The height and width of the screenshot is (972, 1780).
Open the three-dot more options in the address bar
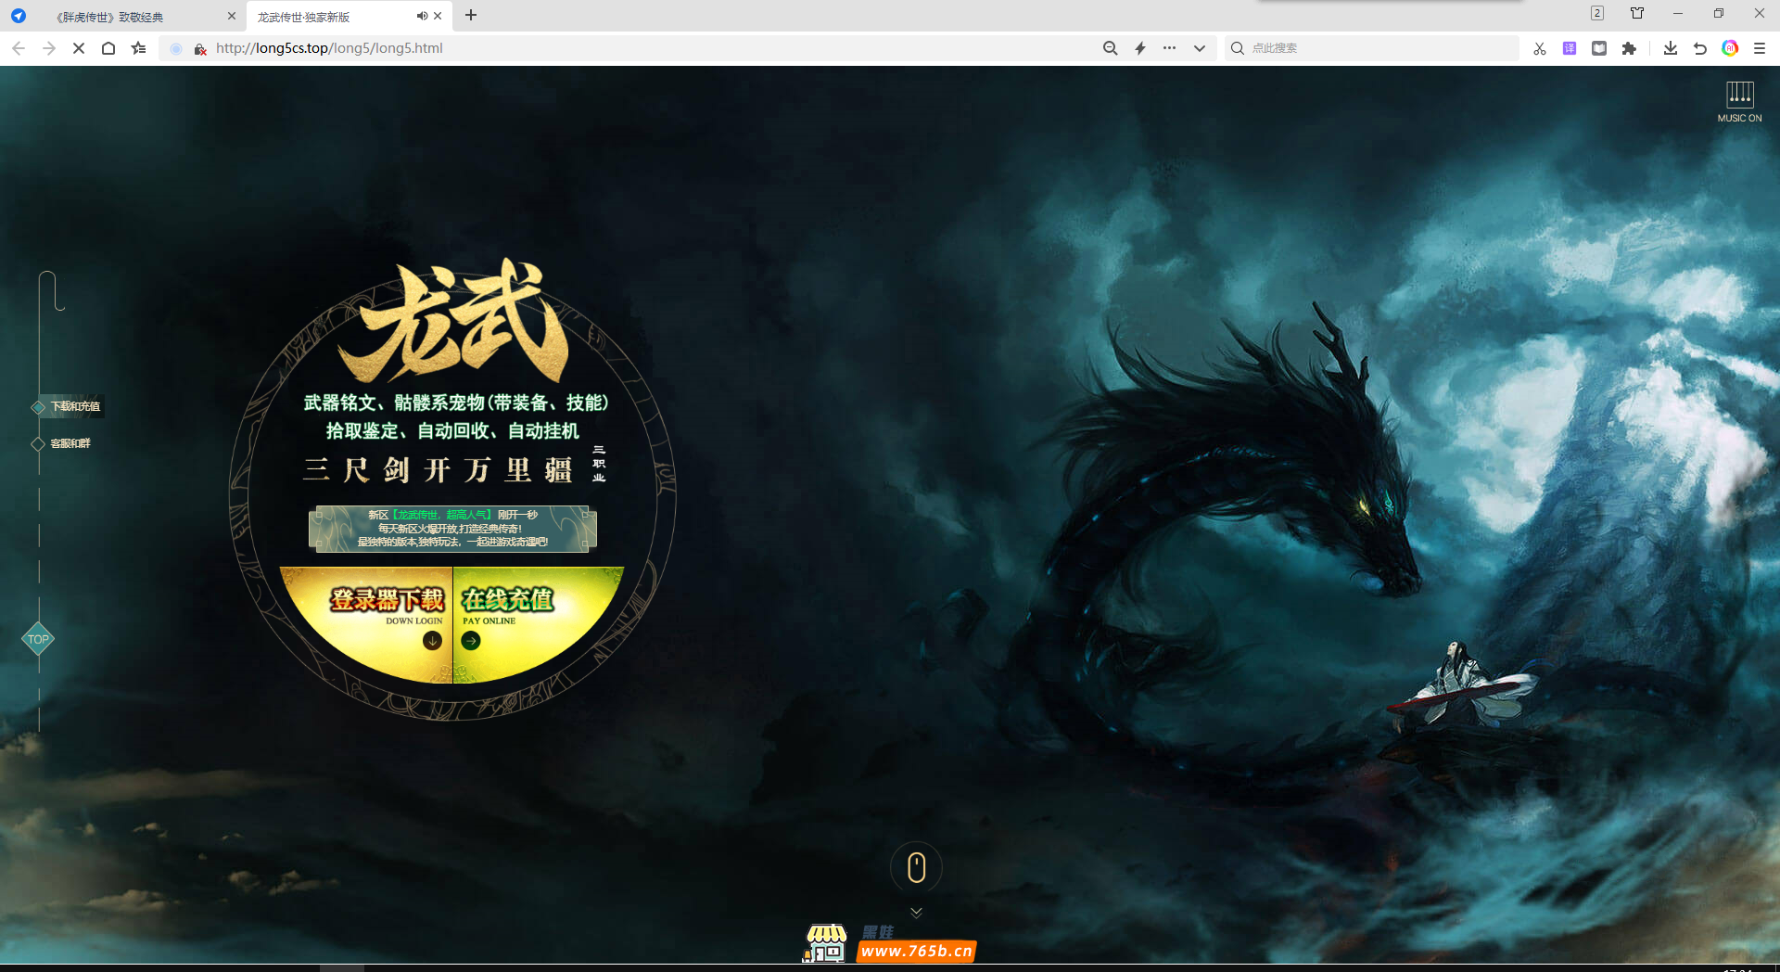(1170, 48)
